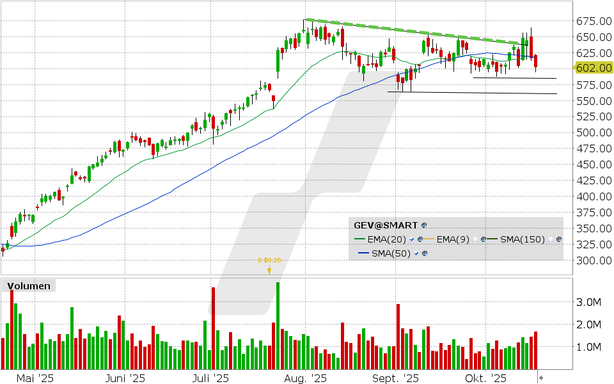614x384 pixels.
Task: Select the green dashed resistance trendline
Action: (409, 31)
